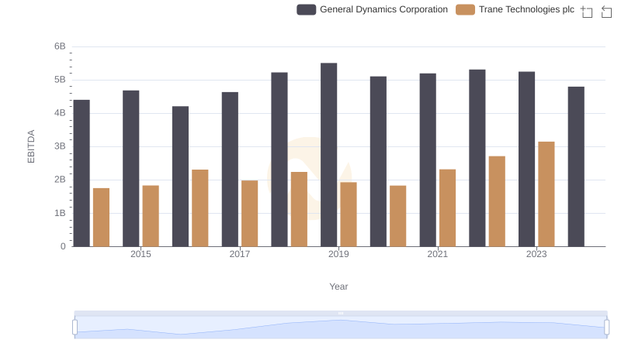Click the 2021 General Dynamics bar
Screen dimensions: 621x357
click(x=428, y=160)
